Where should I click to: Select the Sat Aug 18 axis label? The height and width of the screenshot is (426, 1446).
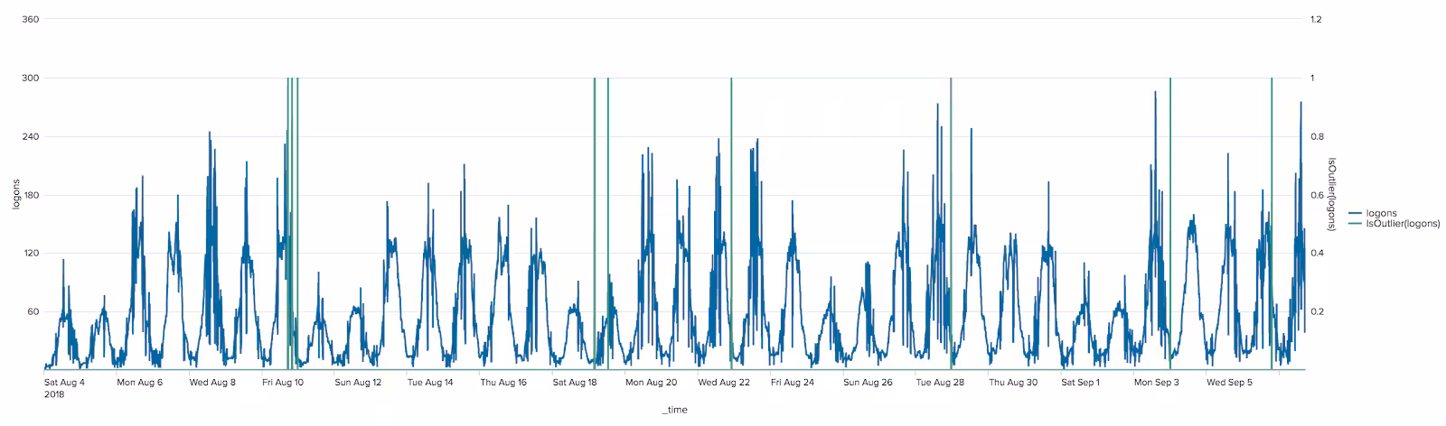point(575,383)
